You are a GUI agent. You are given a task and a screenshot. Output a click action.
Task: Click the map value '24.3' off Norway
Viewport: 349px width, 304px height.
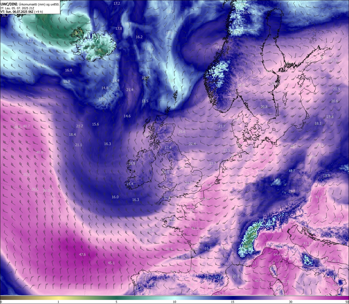(x=218, y=47)
